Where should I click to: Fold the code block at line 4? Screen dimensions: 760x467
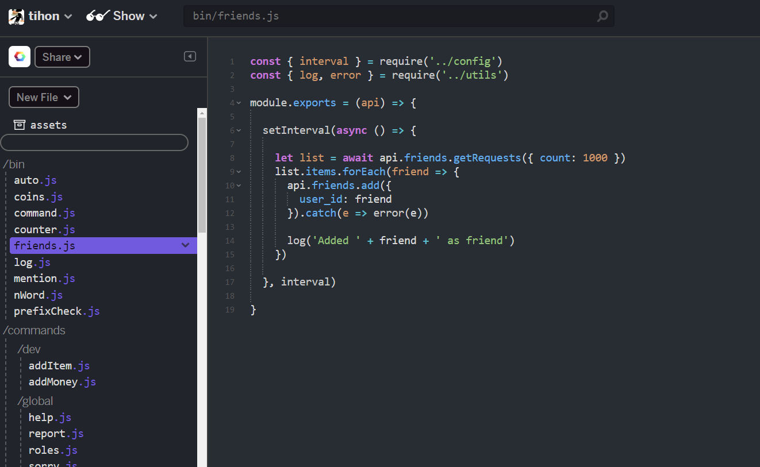point(239,103)
